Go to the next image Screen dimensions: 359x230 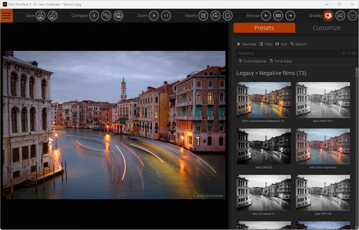[x=290, y=15]
